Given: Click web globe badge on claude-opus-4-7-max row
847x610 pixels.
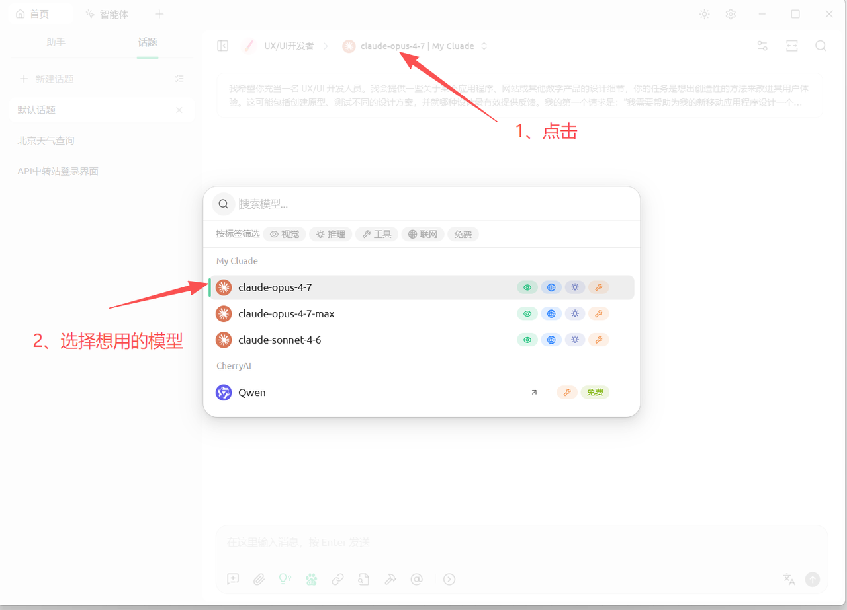Looking at the screenshot, I should (551, 313).
